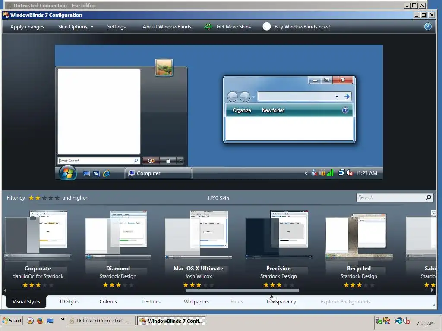Select the Visual Styles tab
This screenshot has height=331, width=442.
click(26, 301)
